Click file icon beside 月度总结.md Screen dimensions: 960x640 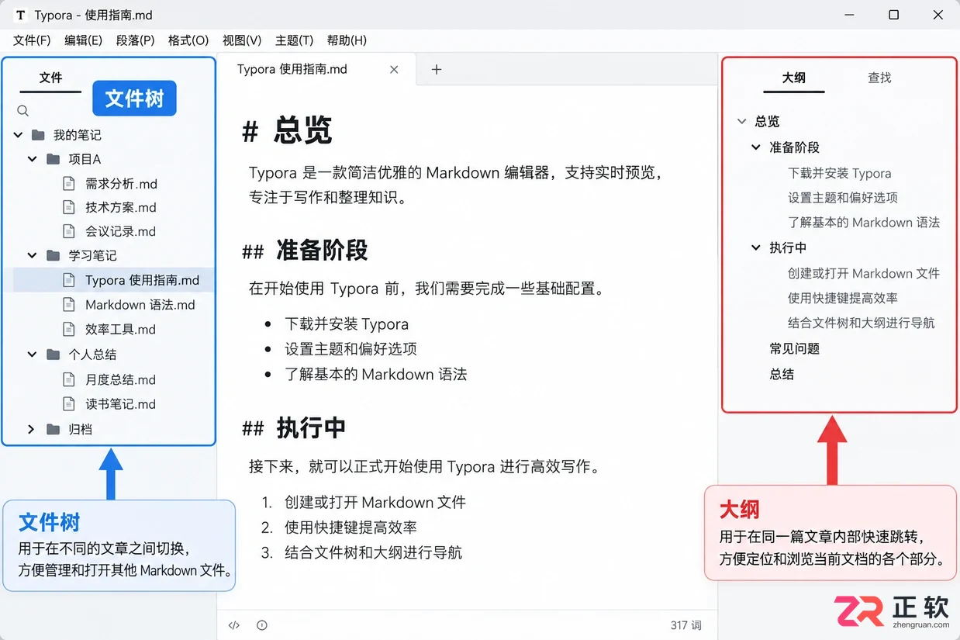click(x=69, y=379)
